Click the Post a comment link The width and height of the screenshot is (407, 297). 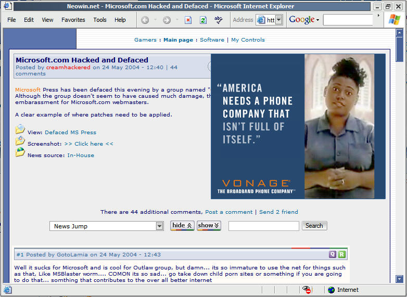coord(228,212)
